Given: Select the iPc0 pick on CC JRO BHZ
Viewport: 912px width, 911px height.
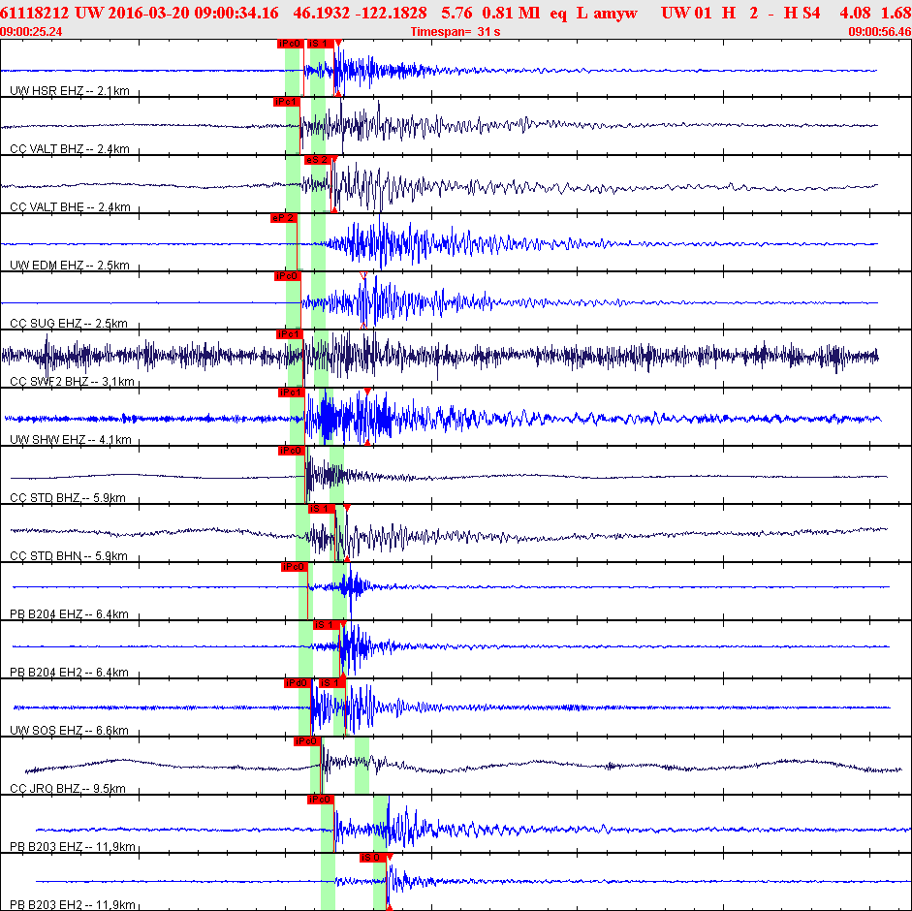Looking at the screenshot, I should point(307,741).
